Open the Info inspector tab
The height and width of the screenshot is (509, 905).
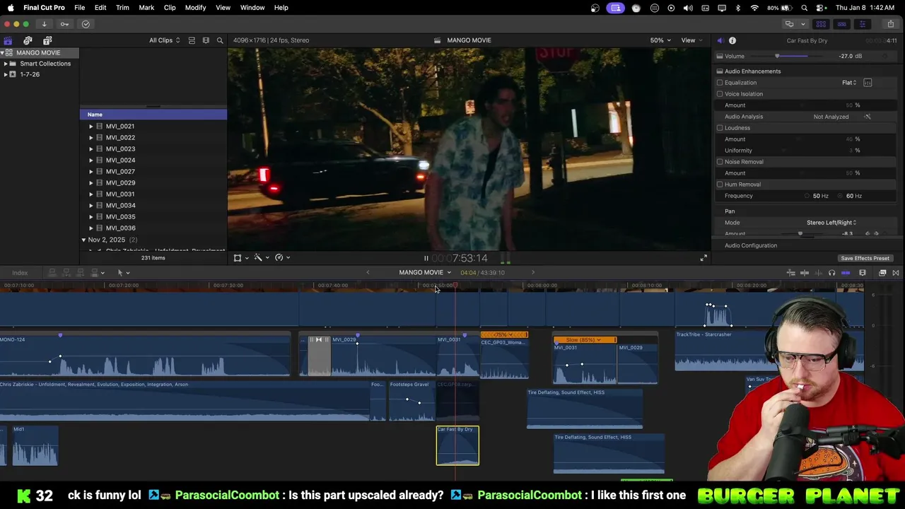[732, 40]
